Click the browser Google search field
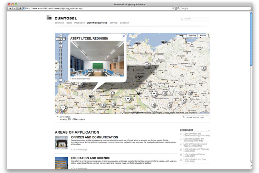 [x=214, y=8]
